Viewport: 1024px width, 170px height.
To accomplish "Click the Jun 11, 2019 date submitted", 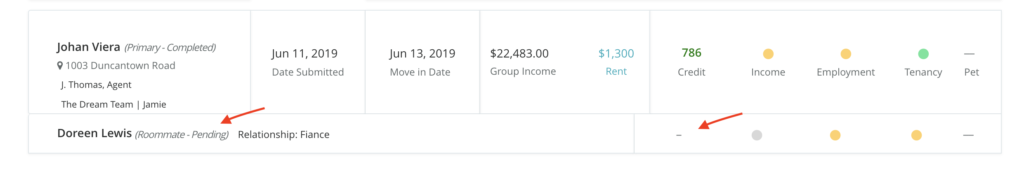I will (x=304, y=53).
